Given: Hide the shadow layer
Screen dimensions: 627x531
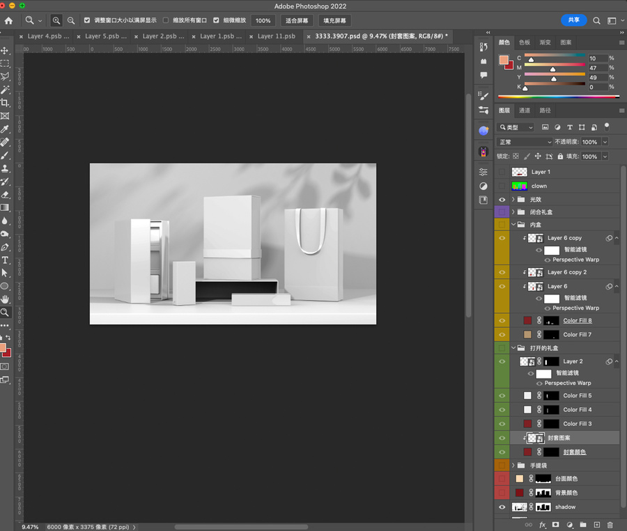Looking at the screenshot, I should point(502,507).
